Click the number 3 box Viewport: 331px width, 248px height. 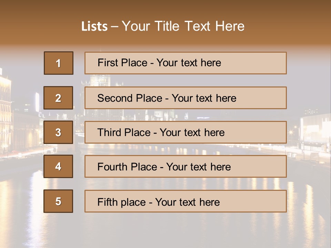(x=58, y=132)
